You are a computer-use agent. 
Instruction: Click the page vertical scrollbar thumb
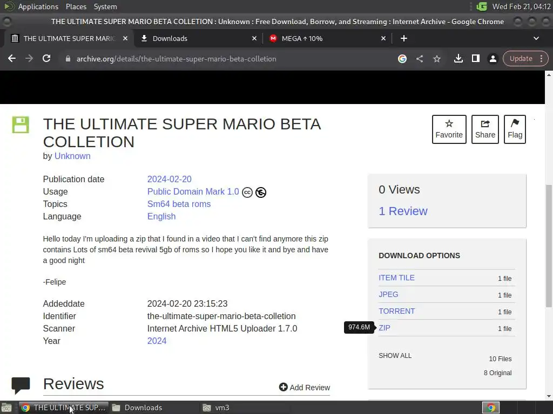pos(549,246)
